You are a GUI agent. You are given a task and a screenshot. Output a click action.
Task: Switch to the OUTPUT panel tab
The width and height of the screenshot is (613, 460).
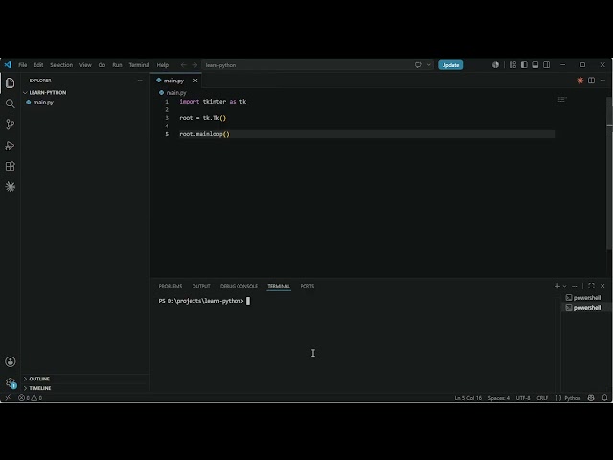tap(201, 286)
